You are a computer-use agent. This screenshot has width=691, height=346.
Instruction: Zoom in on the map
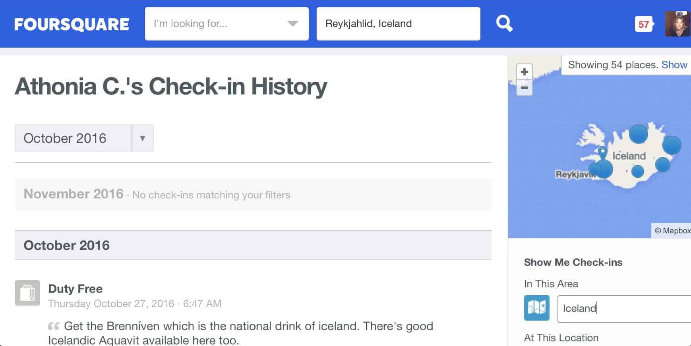coord(525,72)
